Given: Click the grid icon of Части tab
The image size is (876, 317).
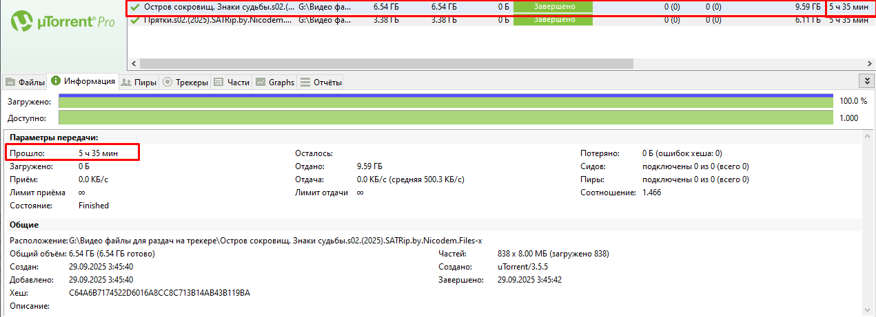Looking at the screenshot, I should click(218, 83).
